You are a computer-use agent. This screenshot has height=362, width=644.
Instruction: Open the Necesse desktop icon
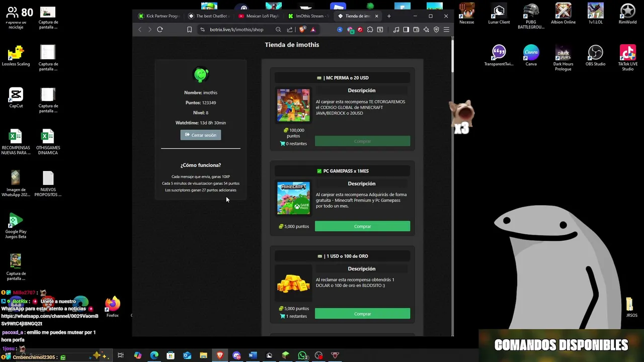[466, 14]
